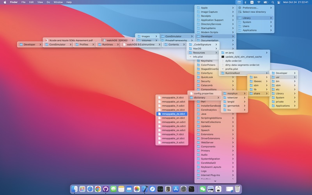
Task: Select the private folder in RuntimeRoot
Action: click(284, 102)
